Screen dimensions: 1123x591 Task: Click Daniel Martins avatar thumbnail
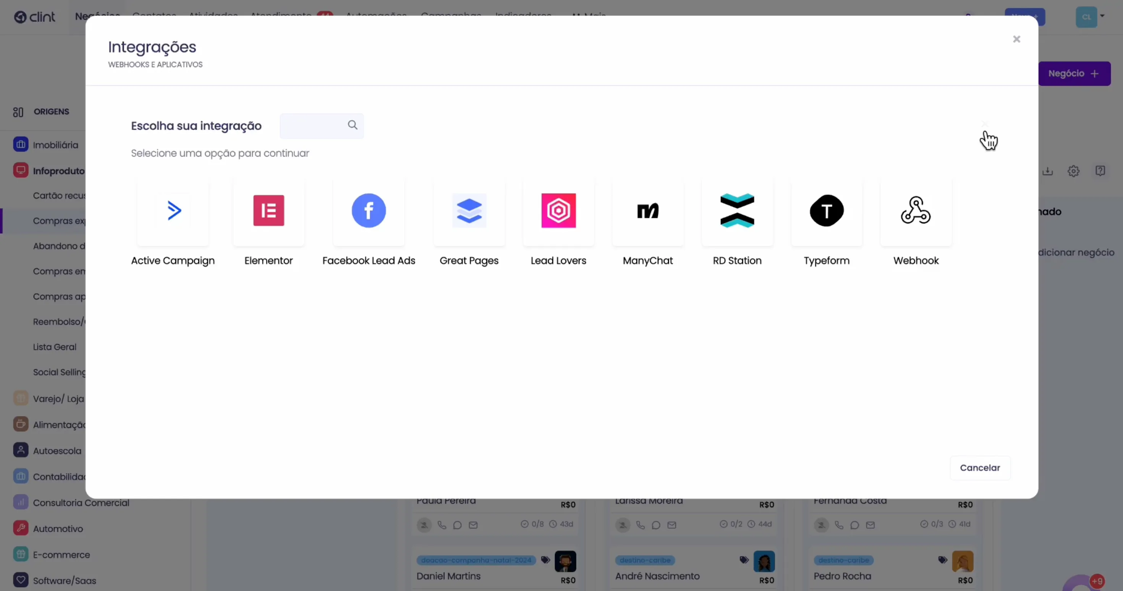[565, 561]
